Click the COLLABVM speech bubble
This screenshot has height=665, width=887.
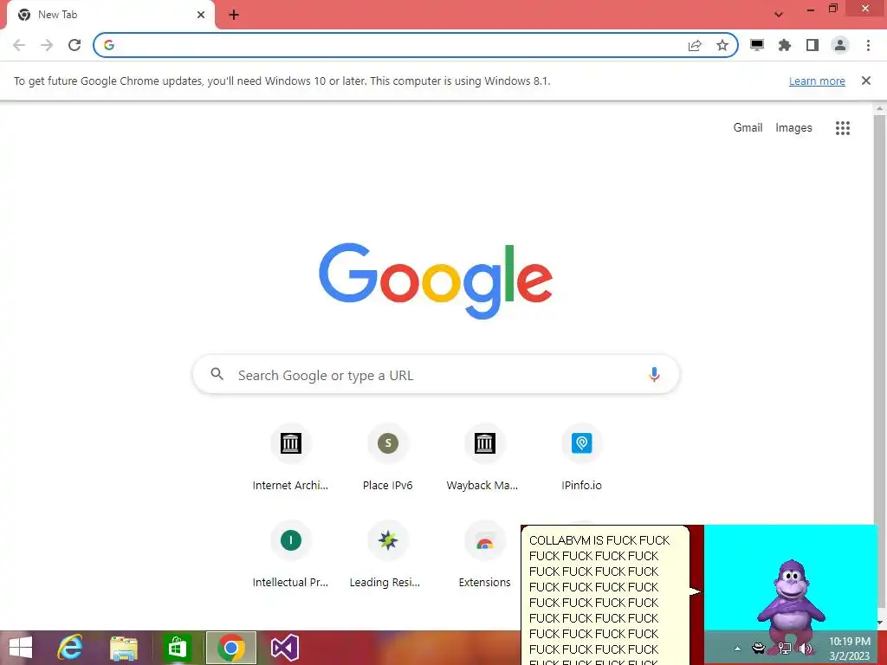tap(605, 596)
